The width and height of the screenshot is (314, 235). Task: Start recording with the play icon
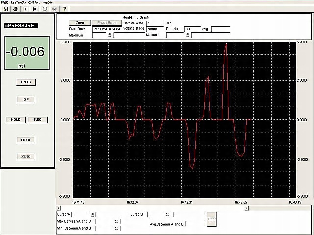(x=26, y=9)
